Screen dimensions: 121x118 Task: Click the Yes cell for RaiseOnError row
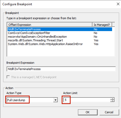pos(96,44)
